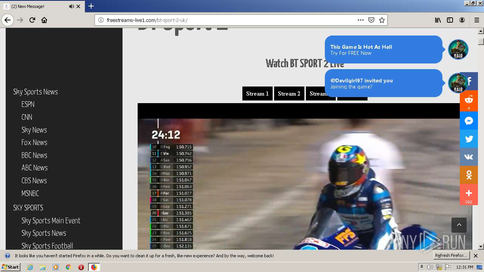Open the SKY SPORTS category link
Viewport: 484px width, 272px height.
[28, 208]
